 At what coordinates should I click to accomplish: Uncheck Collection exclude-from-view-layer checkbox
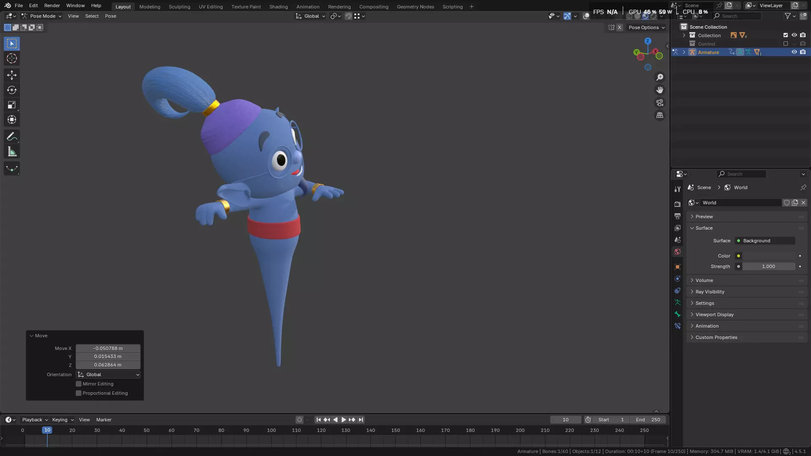[786, 35]
